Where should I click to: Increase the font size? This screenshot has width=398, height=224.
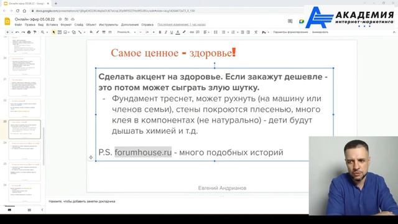pyautogui.click(x=154, y=32)
